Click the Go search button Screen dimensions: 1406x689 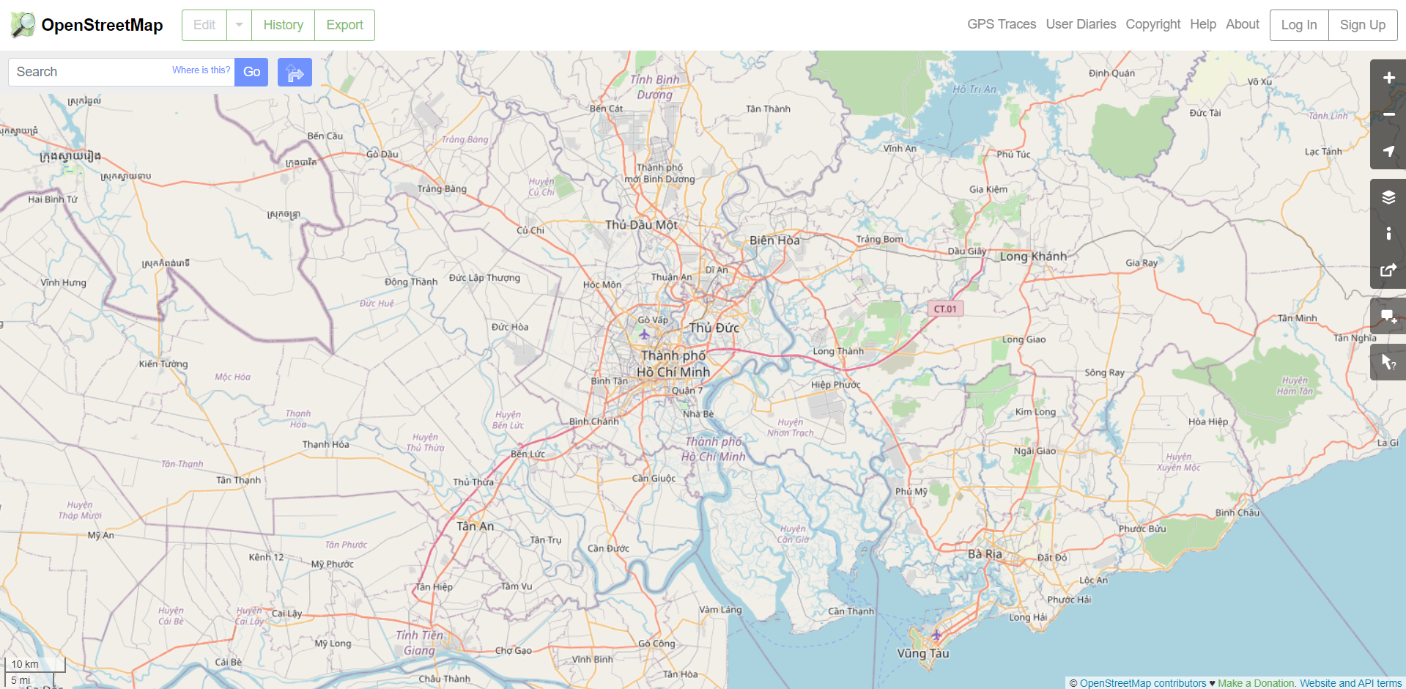pos(251,72)
